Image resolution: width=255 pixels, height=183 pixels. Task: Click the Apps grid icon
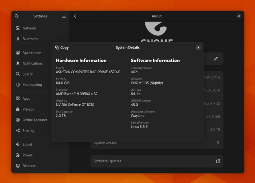click(18, 98)
